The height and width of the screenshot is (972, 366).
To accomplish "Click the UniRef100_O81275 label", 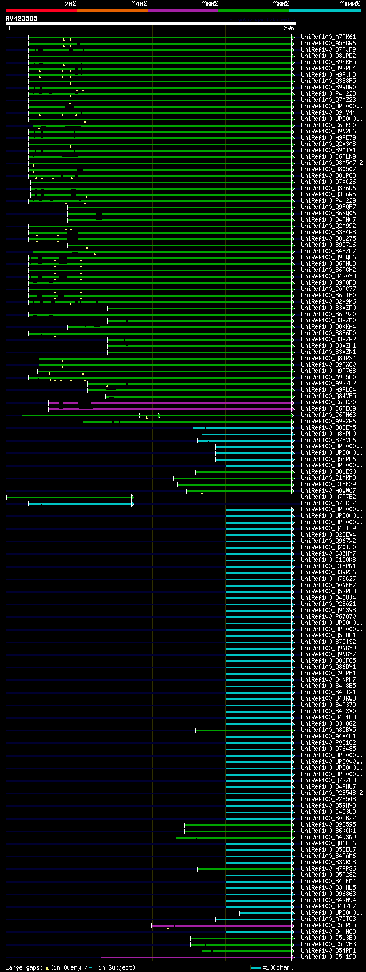I will click(328, 239).
